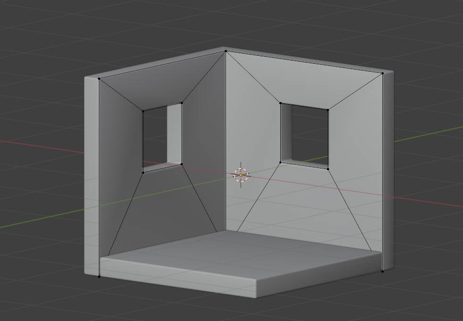463x321 pixels.
Task: Select the top corner vertex where both walls meet
Action: pyautogui.click(x=226, y=52)
